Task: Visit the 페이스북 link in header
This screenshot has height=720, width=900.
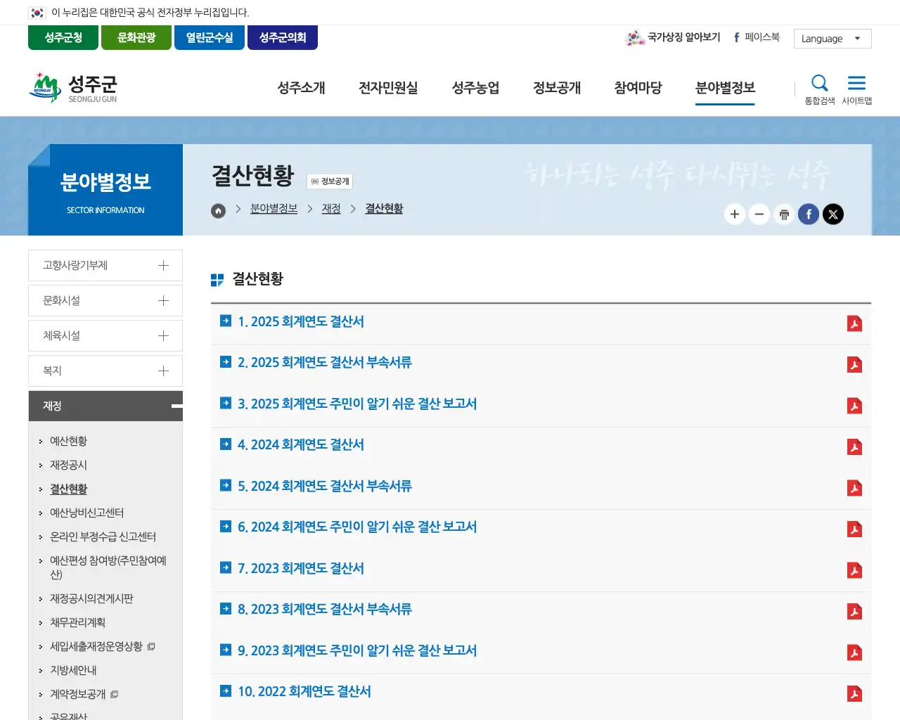Action: point(757,37)
